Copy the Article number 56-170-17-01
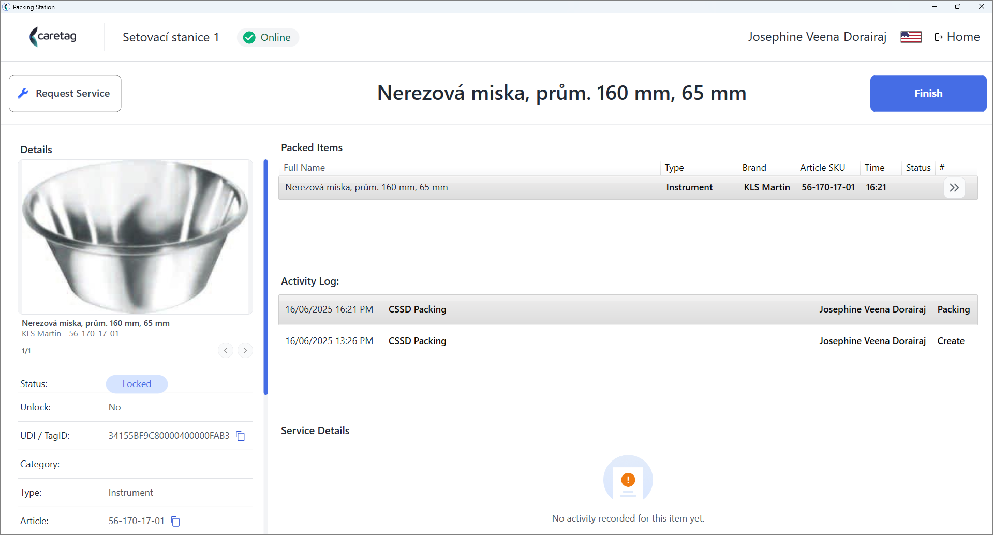Image resolution: width=993 pixels, height=535 pixels. click(x=175, y=522)
